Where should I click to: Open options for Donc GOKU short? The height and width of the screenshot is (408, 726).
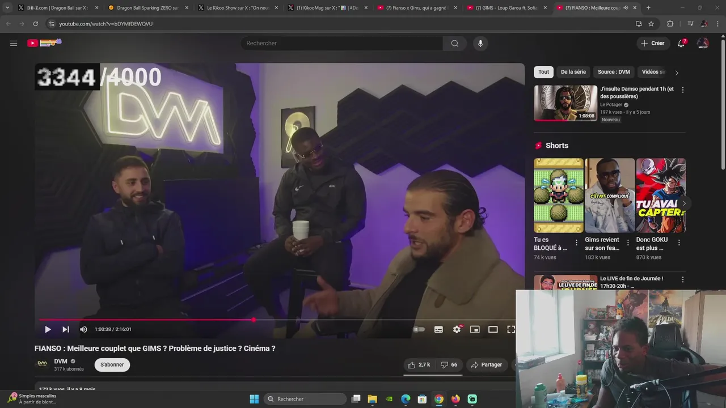click(x=679, y=243)
